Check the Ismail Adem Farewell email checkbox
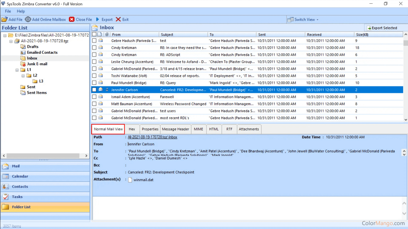This screenshot has height=229, width=408. [x=94, y=97]
